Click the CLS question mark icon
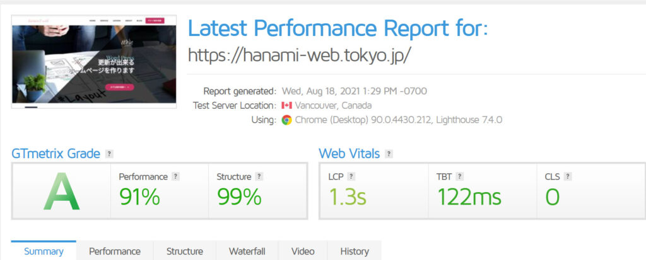 [568, 177]
